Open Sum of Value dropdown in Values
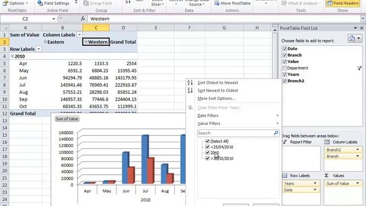The height and width of the screenshot is (206, 366). (357, 183)
